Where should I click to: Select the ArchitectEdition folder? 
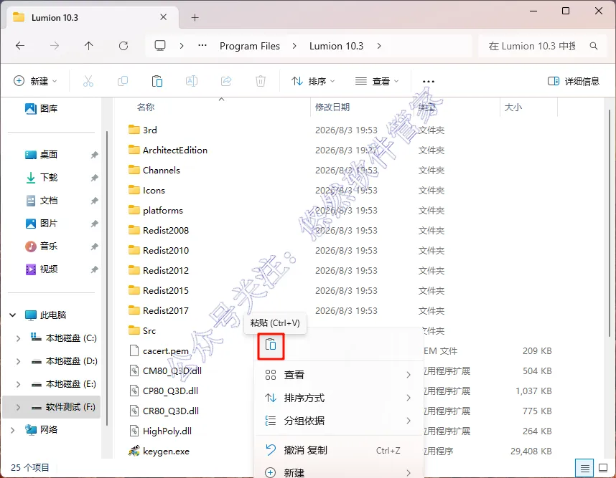tap(175, 150)
